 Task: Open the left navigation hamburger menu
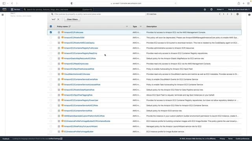3,15
